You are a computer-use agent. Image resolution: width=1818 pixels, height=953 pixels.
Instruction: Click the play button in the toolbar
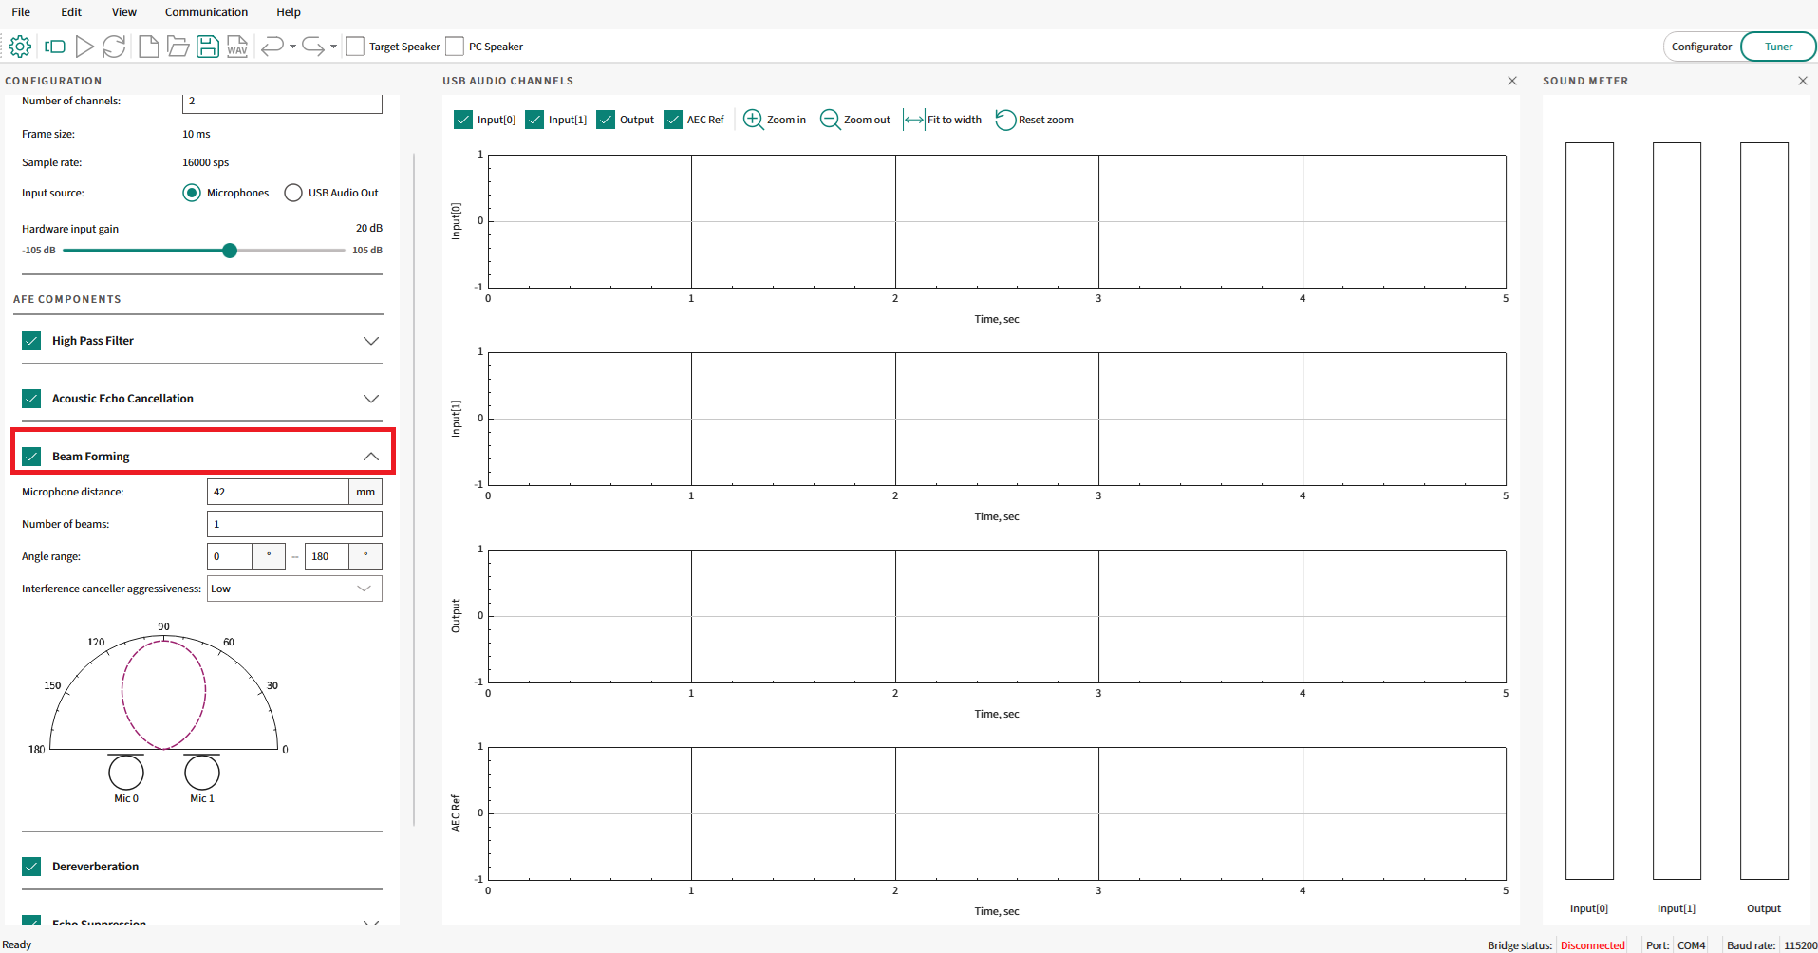pyautogui.click(x=84, y=47)
